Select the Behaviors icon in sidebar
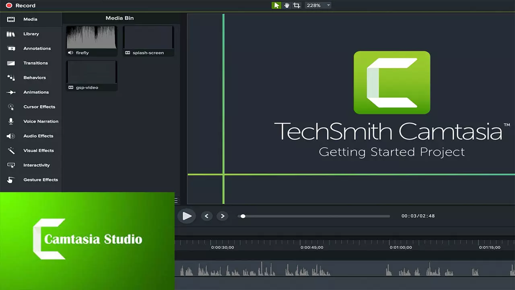515x290 pixels. (x=11, y=78)
